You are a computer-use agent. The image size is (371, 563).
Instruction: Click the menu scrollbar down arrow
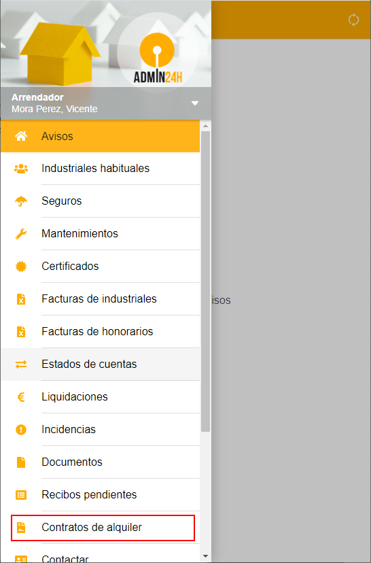(206, 556)
